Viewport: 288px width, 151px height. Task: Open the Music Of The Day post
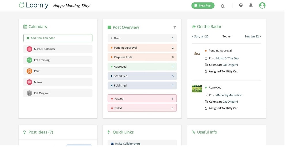(x=228, y=58)
